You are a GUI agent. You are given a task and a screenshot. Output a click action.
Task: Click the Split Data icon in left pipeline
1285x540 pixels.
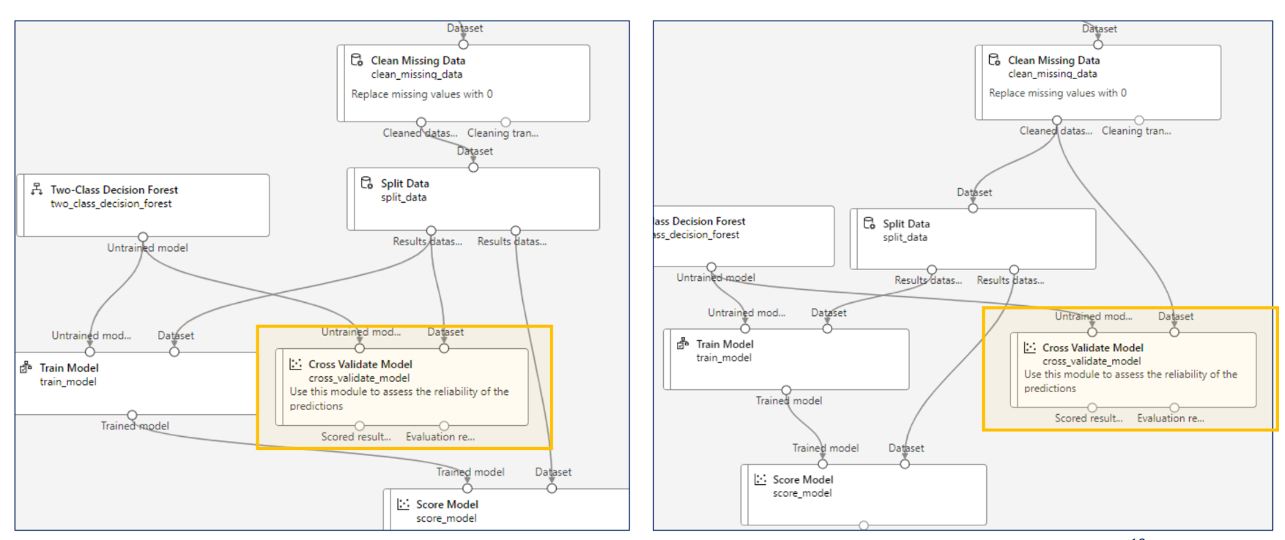point(367,183)
